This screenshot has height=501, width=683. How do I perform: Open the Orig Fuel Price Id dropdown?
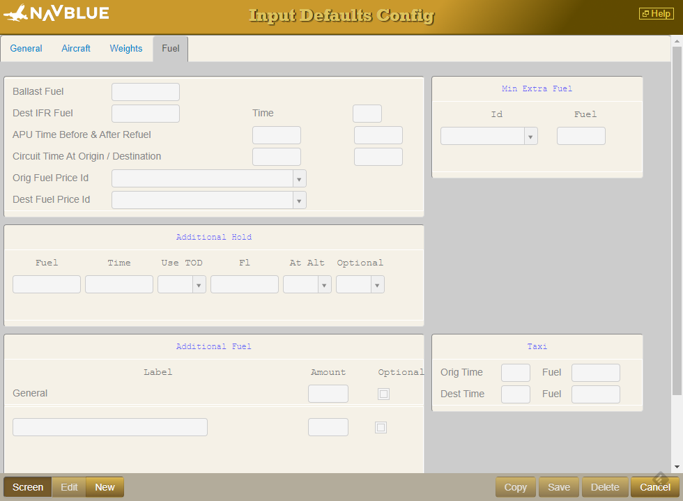tap(299, 178)
